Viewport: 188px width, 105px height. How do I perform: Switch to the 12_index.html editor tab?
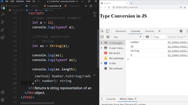point(53,6)
